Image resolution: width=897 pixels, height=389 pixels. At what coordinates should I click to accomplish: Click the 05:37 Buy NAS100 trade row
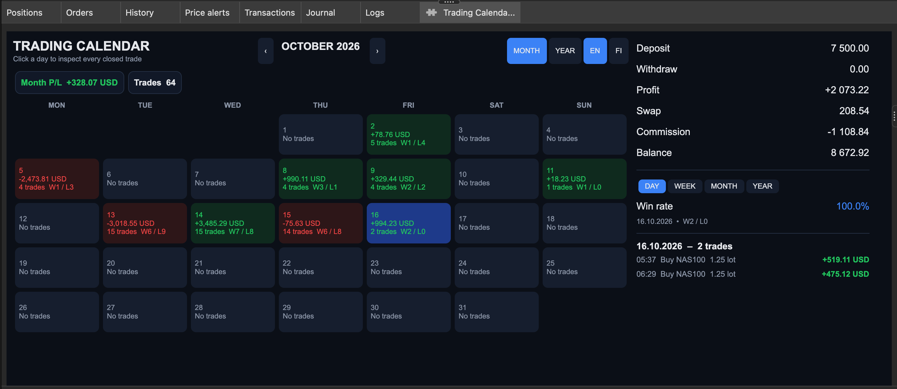tap(753, 260)
